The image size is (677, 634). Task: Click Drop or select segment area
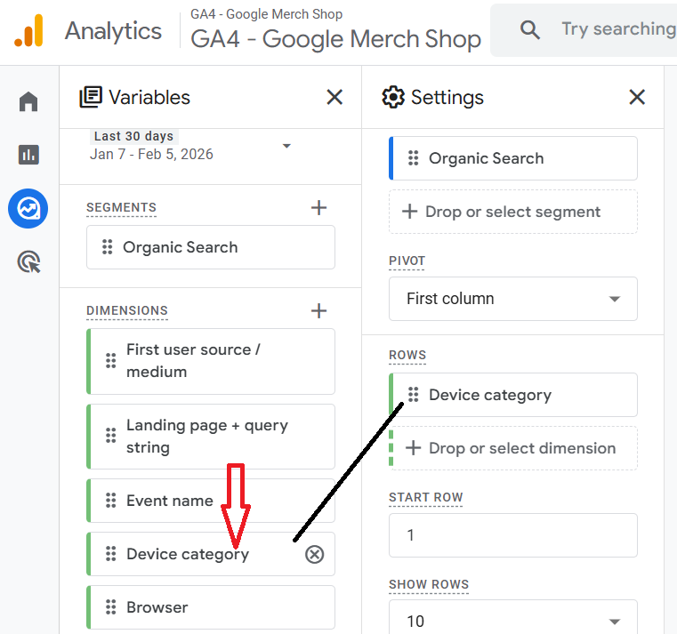pyautogui.click(x=512, y=212)
